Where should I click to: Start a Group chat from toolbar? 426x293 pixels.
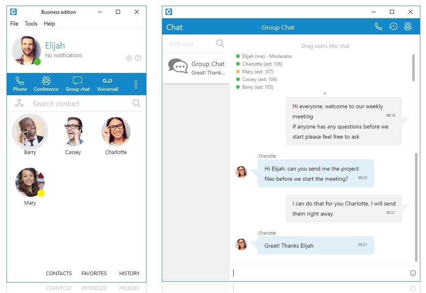[77, 84]
